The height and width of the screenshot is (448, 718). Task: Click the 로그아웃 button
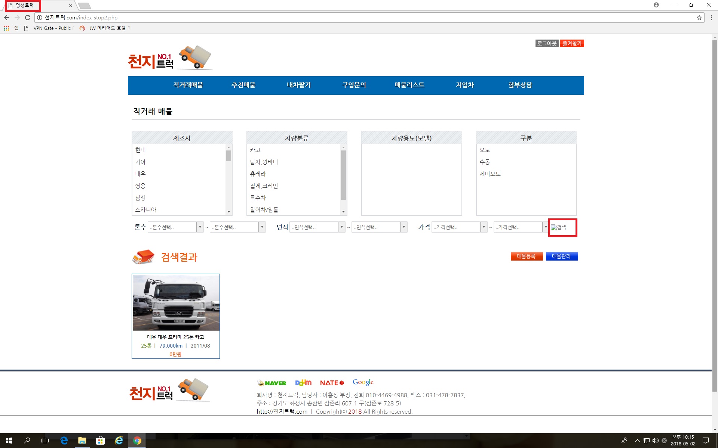click(x=547, y=43)
